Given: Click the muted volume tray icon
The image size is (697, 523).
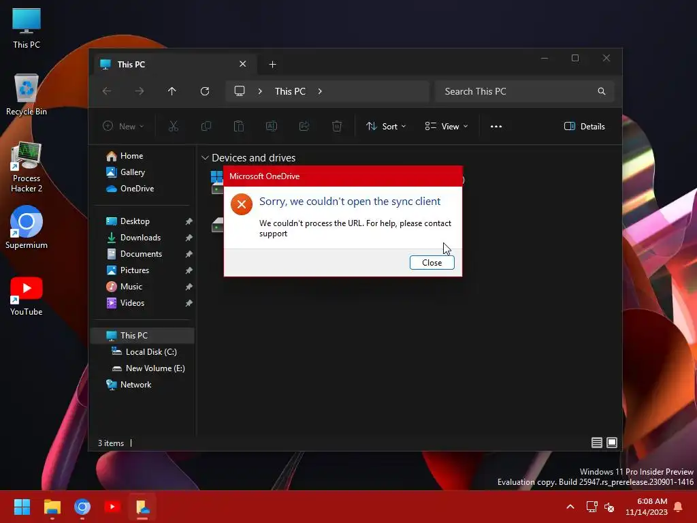Looking at the screenshot, I should (609, 507).
